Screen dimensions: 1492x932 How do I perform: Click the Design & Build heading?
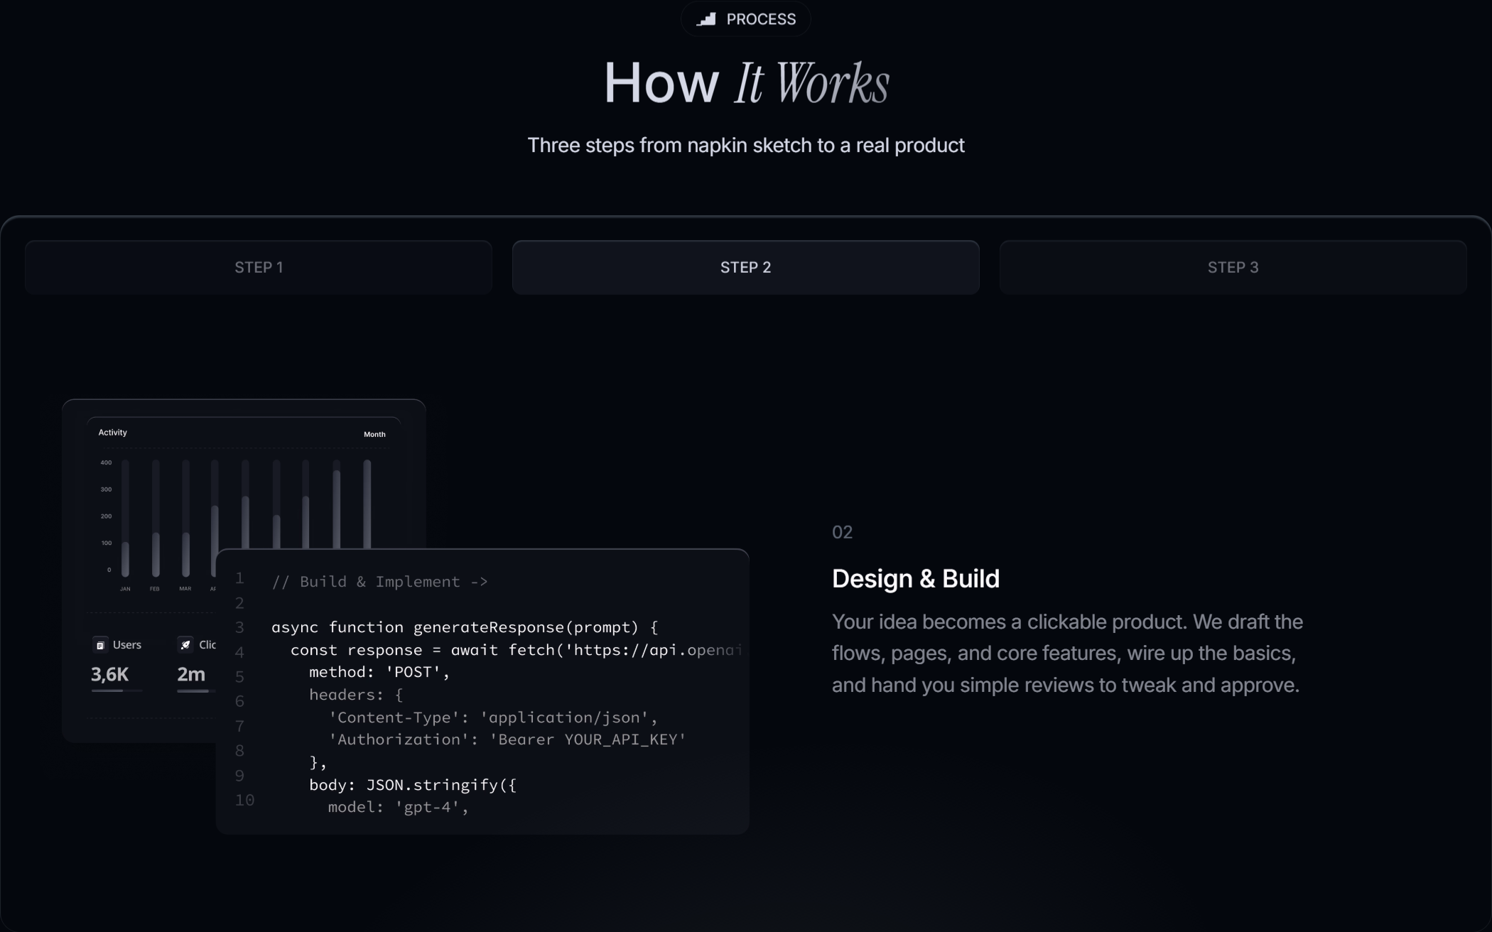pyautogui.click(x=915, y=578)
